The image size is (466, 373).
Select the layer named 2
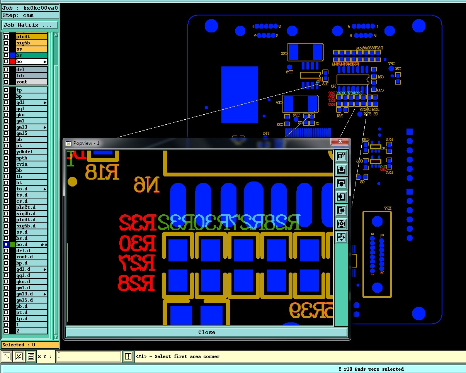[32, 331]
